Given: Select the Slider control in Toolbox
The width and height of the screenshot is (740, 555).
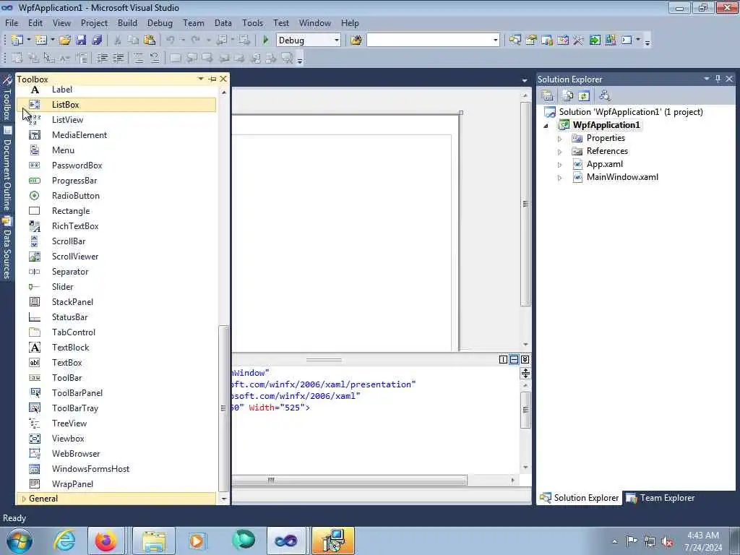Looking at the screenshot, I should pos(116,287).
